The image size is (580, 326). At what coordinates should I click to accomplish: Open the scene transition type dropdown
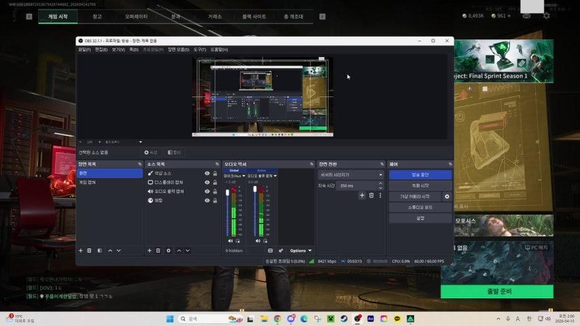click(351, 175)
